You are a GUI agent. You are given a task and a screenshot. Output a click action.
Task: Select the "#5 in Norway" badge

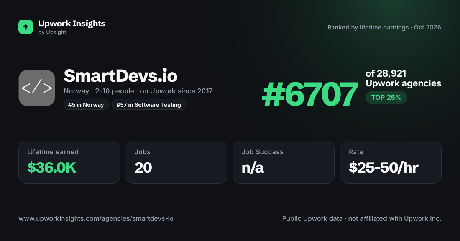[86, 104]
